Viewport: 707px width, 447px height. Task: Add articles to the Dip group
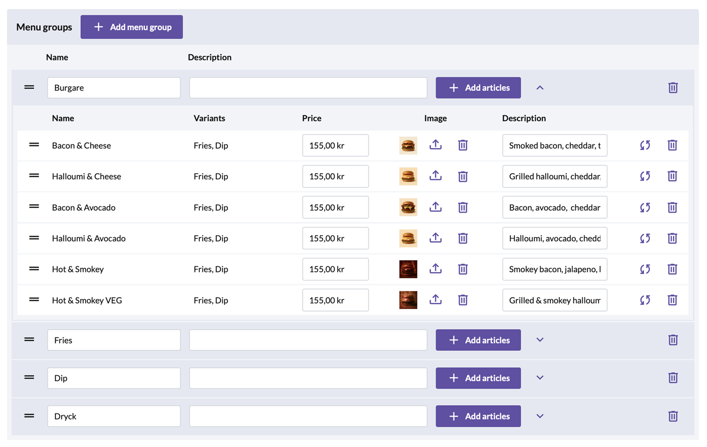478,378
